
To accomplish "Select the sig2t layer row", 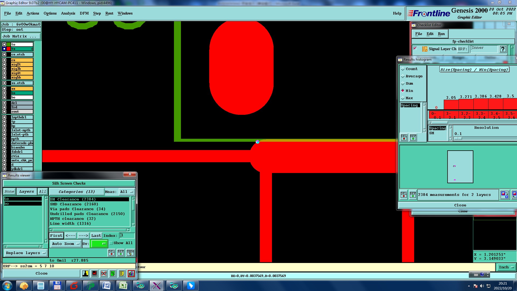I will click(x=22, y=64).
